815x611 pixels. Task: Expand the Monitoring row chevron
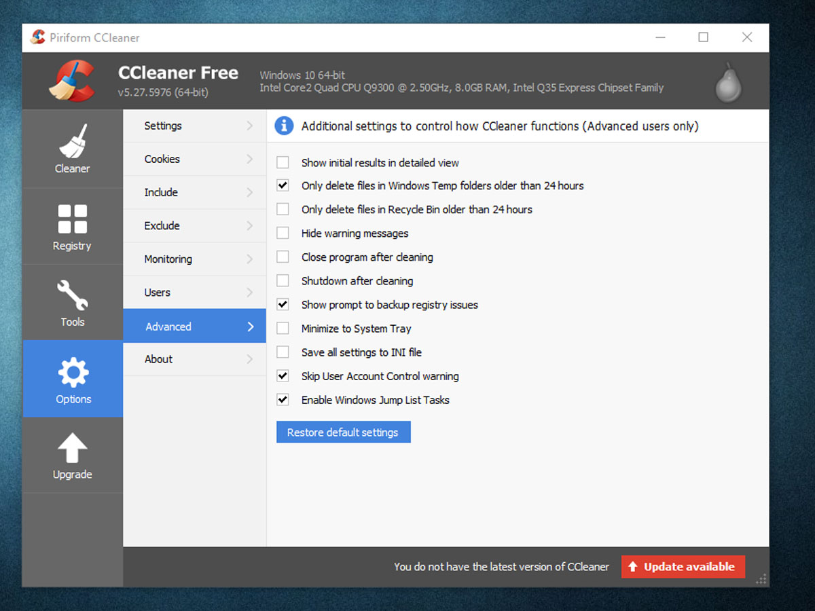(250, 259)
